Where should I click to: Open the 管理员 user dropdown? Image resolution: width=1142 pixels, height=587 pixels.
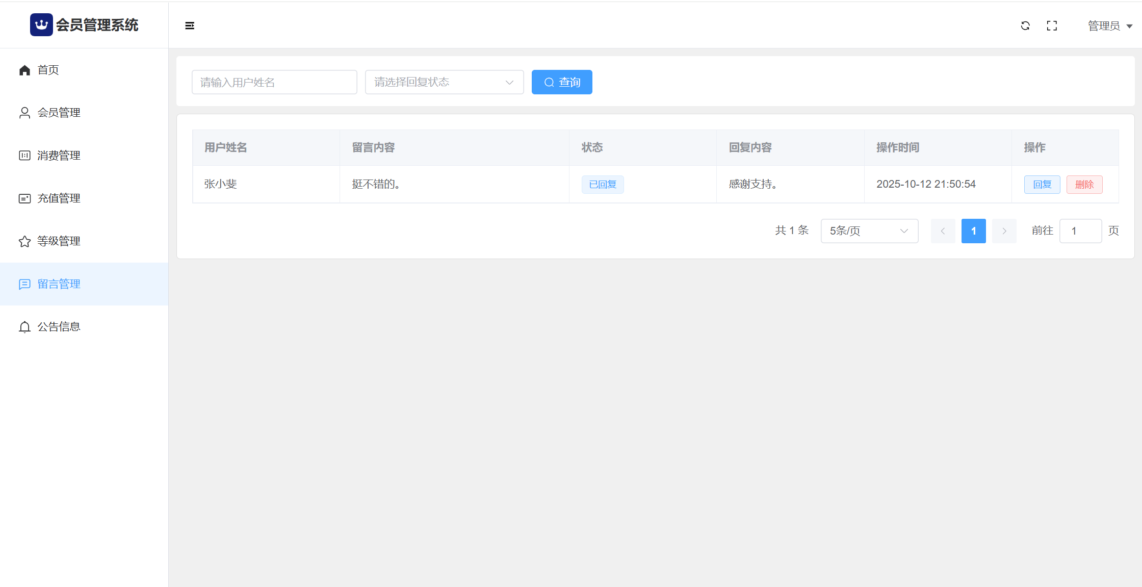[x=1109, y=26]
